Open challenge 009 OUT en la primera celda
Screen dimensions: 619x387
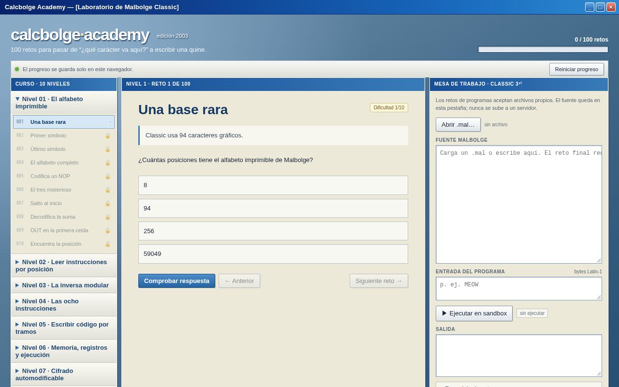[64, 230]
